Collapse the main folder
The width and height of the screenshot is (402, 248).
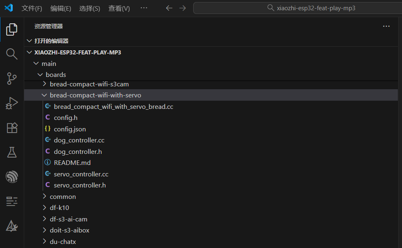(x=48, y=64)
